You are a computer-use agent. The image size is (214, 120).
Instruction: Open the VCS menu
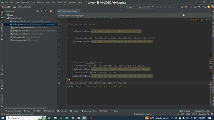point(66,2)
